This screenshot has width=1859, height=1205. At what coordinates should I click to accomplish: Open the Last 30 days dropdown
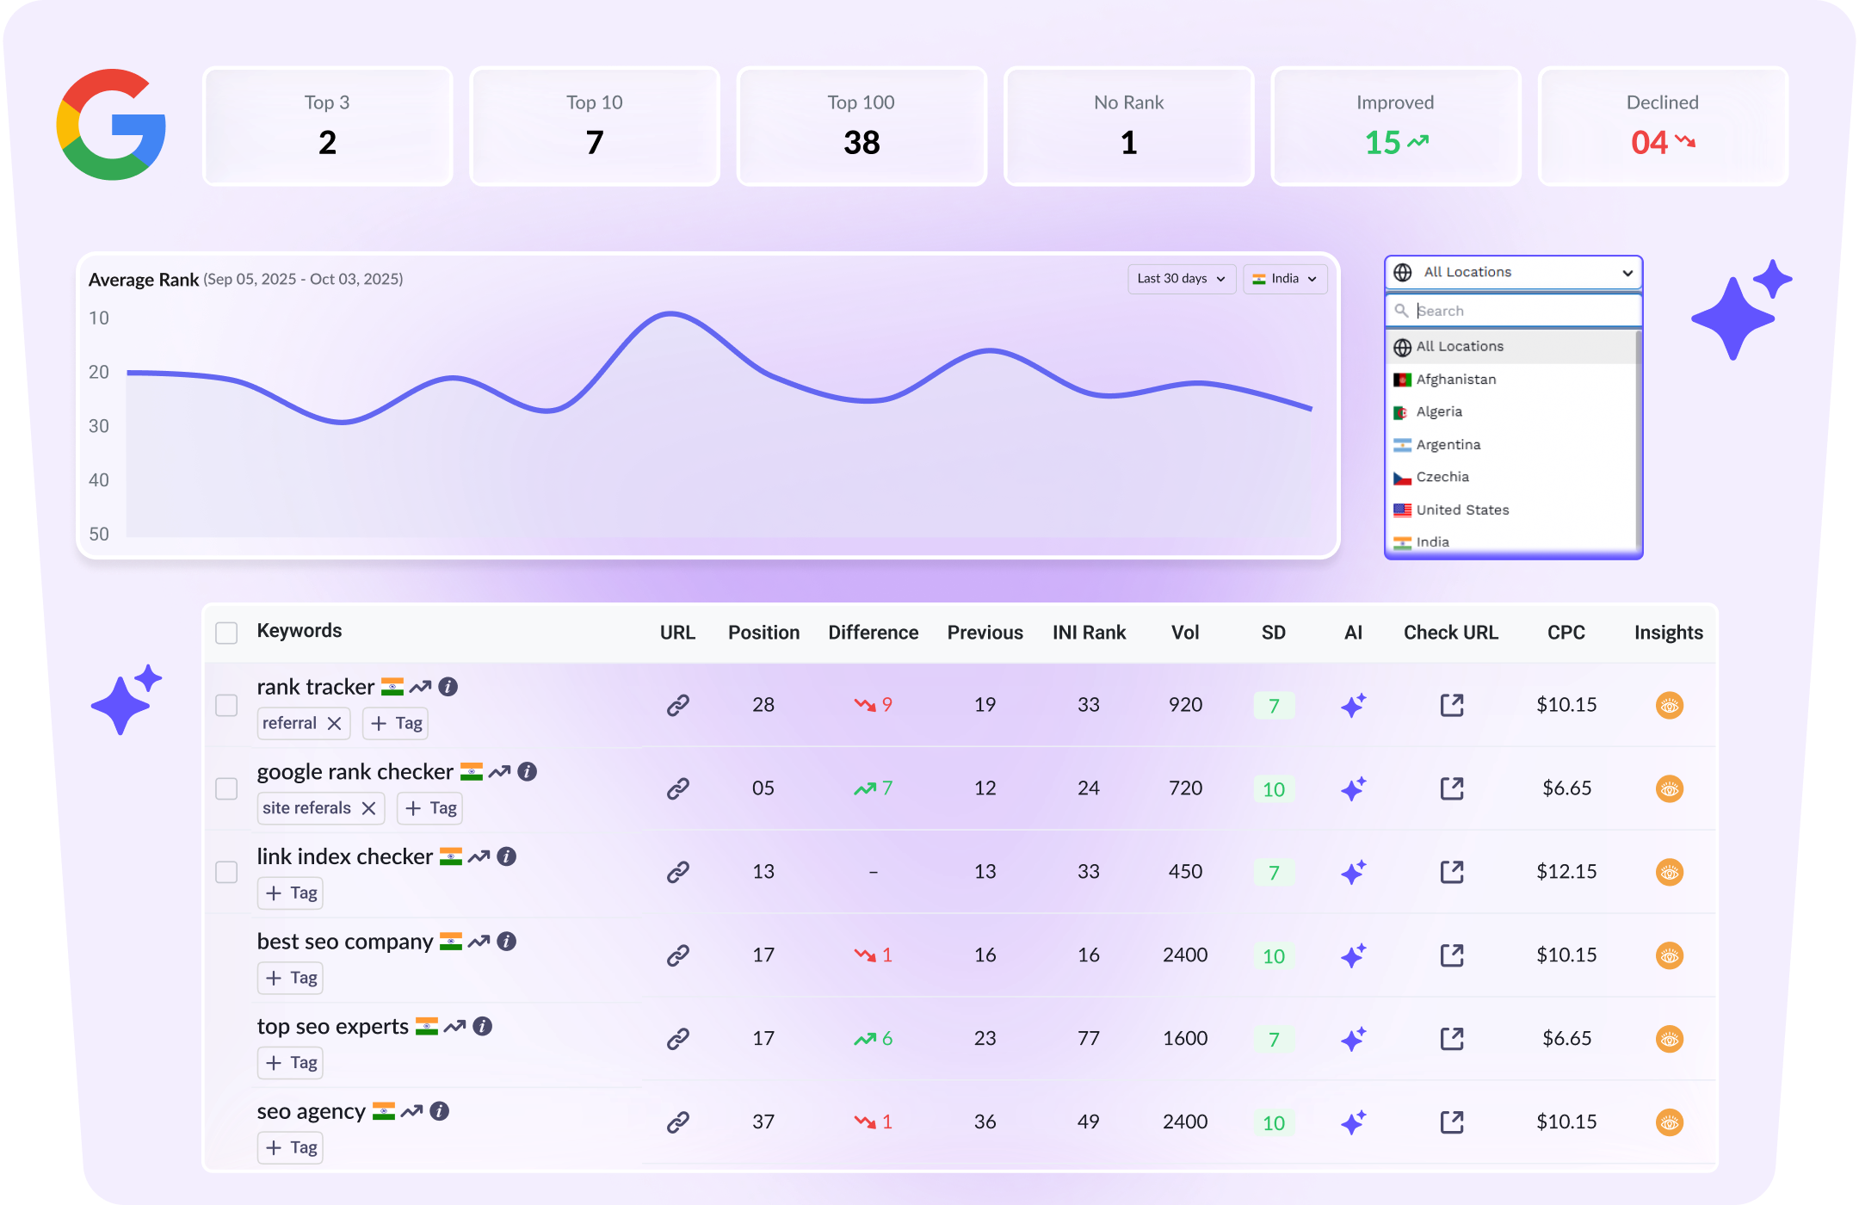[1181, 279]
